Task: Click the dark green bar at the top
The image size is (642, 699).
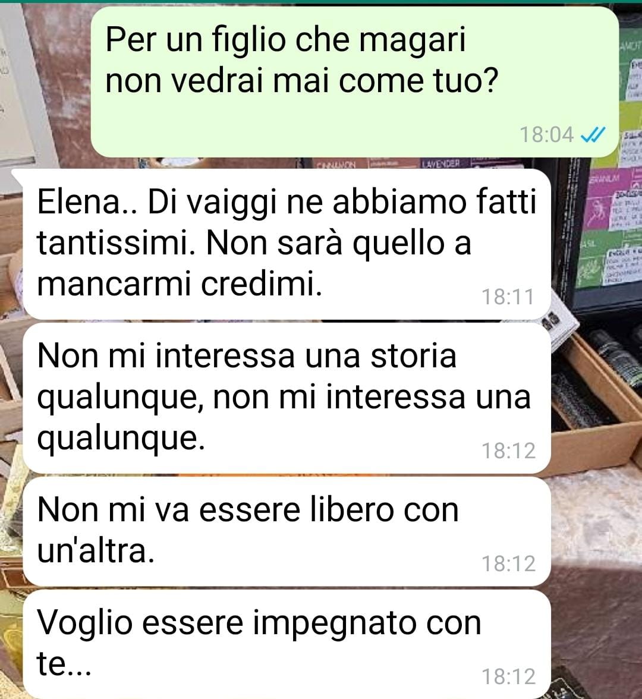Action: (321, 2)
